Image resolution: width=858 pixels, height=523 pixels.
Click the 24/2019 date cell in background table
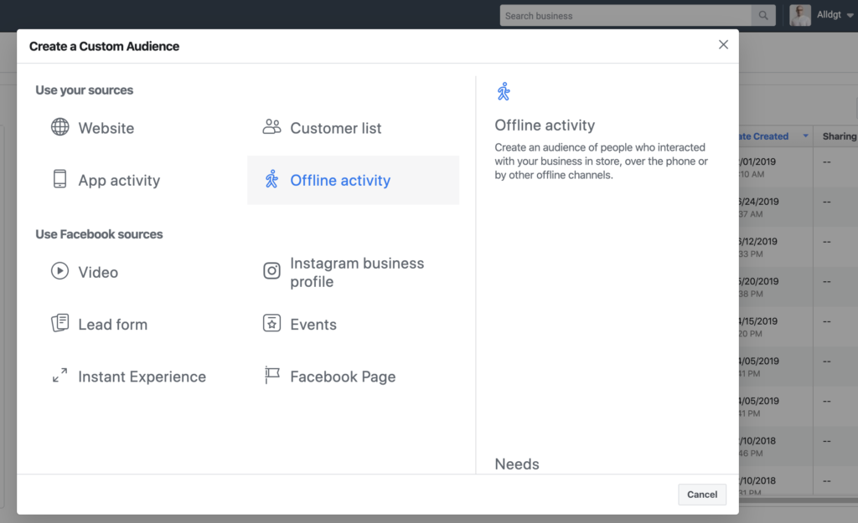759,202
